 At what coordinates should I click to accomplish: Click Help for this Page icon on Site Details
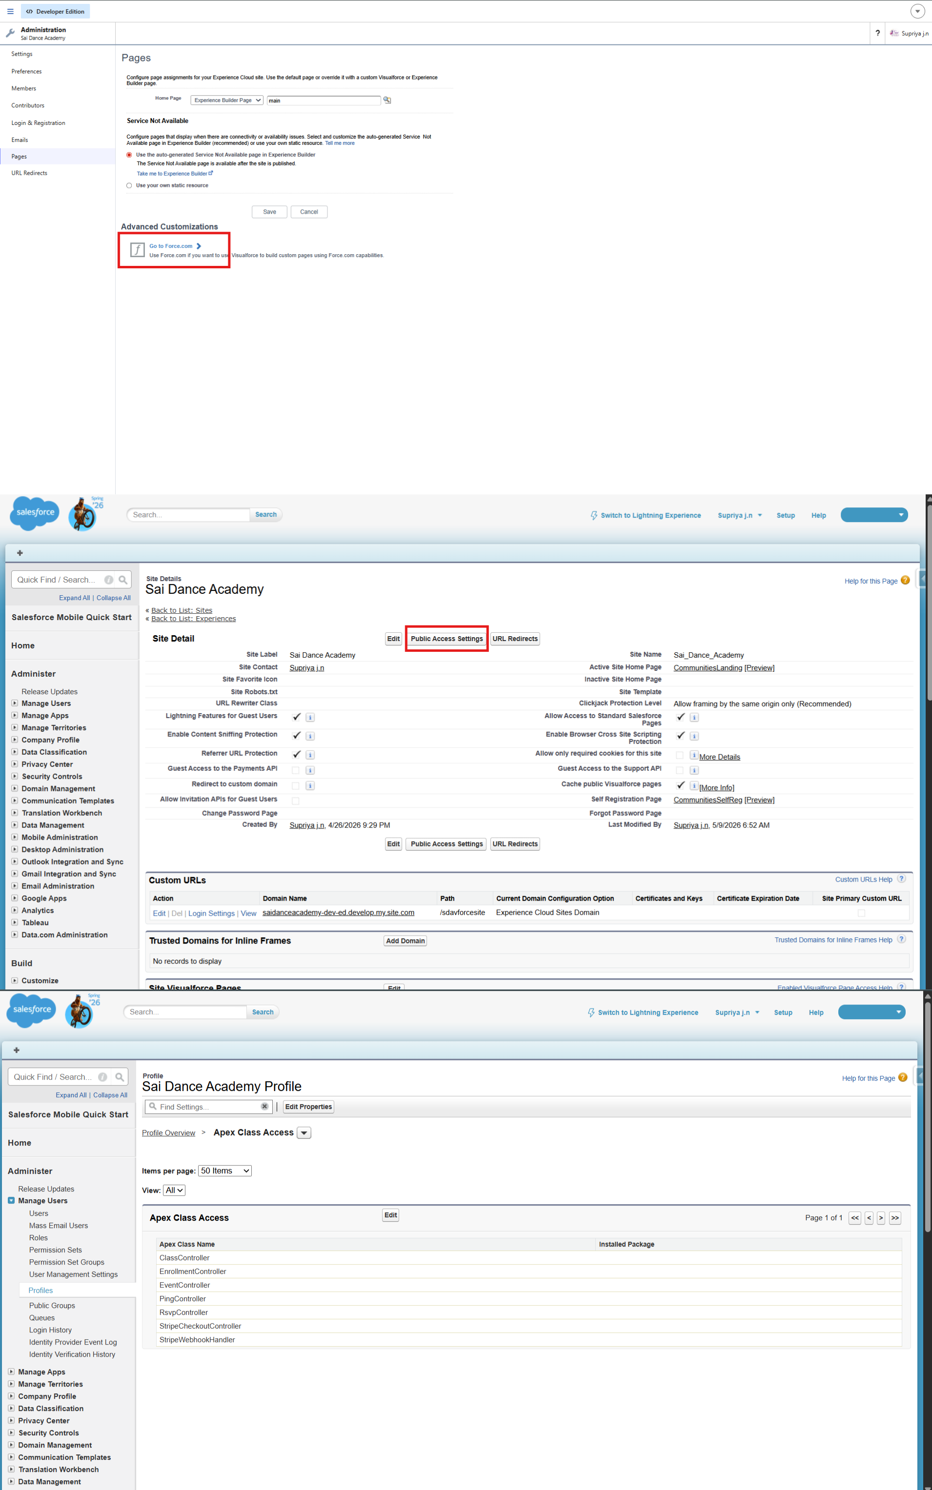click(905, 581)
